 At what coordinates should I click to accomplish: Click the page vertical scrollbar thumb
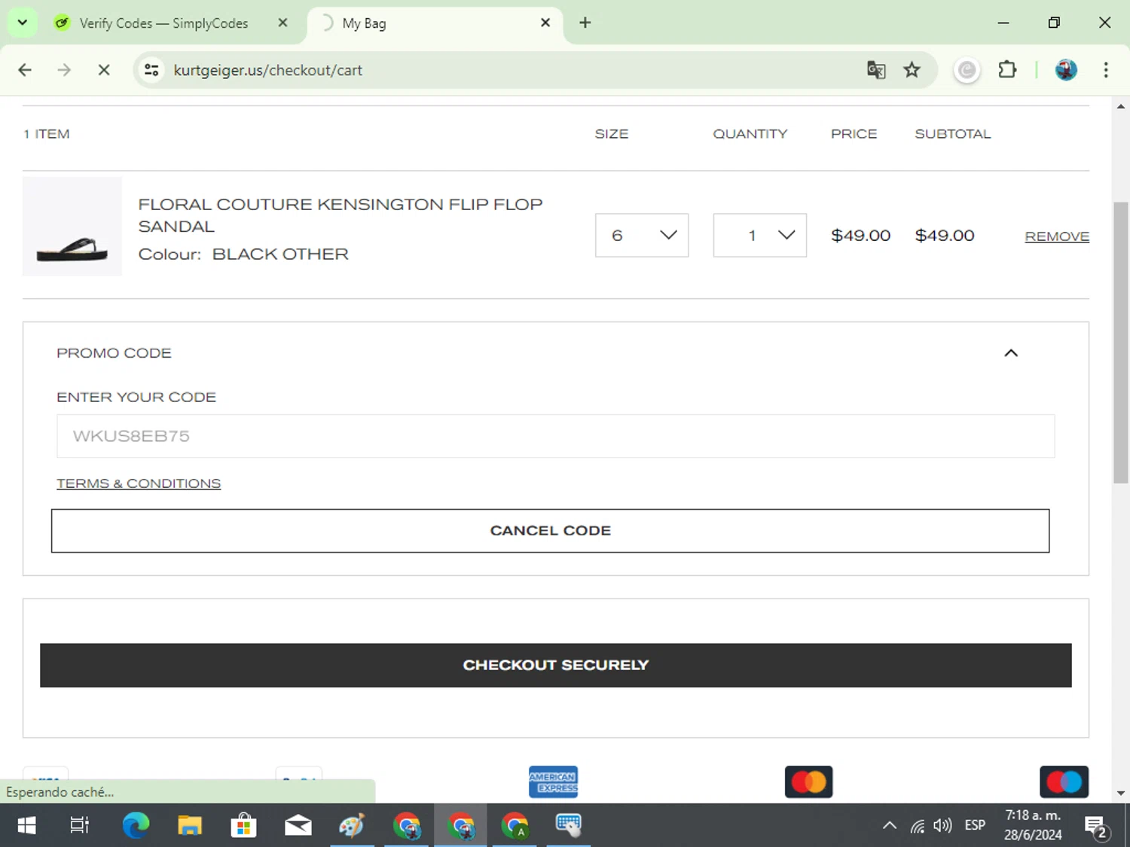pos(1121,343)
